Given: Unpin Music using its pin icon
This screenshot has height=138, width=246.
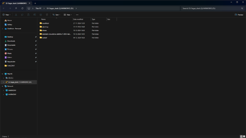Looking at the screenshot, I should pyautogui.click(x=36, y=53).
